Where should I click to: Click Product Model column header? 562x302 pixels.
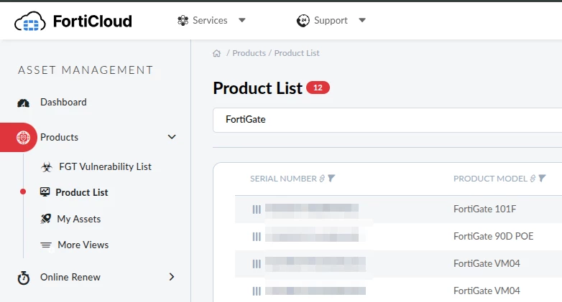tap(490, 179)
